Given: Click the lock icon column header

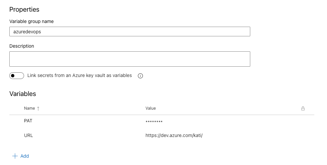Looking at the screenshot, I should coord(303,108).
